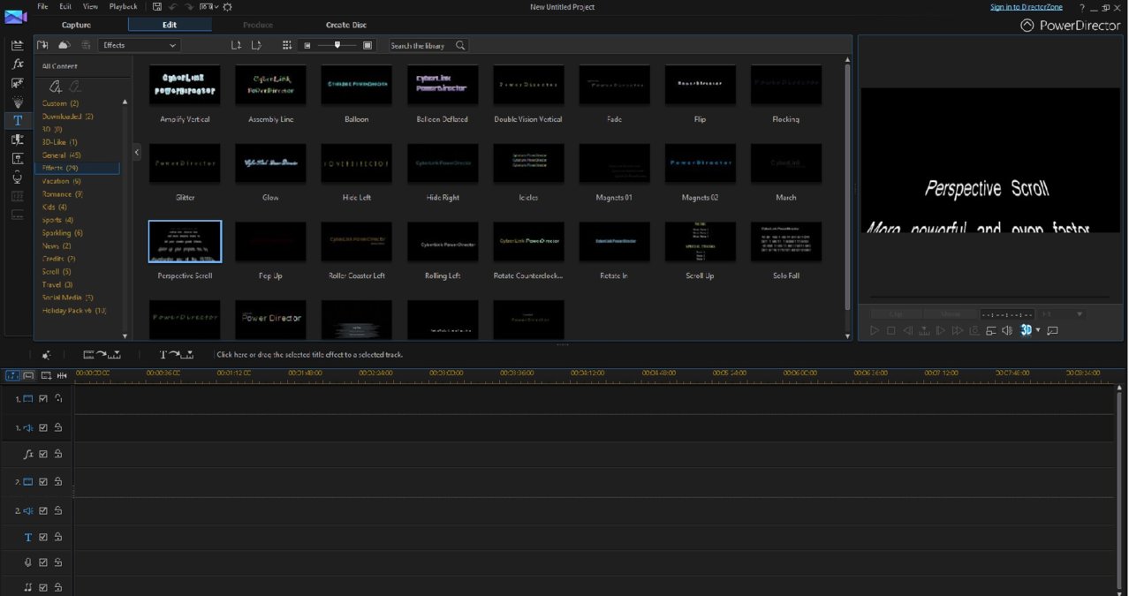Click the Save project floppy disk icon
Screen dimensions: 1129x596
[156, 6]
